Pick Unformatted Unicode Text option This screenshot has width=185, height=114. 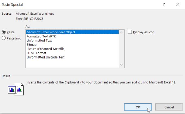coord(45,57)
